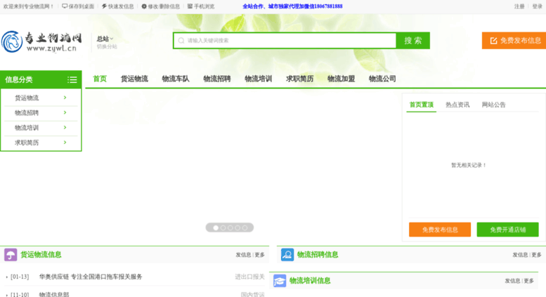Click the 进出口报关 category tag
Image resolution: width=546 pixels, height=297 pixels.
click(249, 277)
